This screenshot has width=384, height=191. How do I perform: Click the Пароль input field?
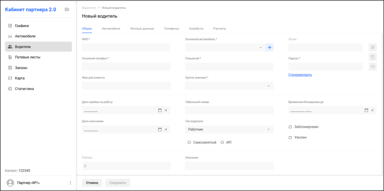coord(326,67)
